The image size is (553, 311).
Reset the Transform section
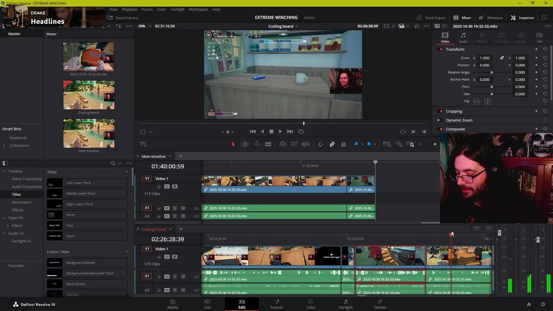[x=545, y=49]
